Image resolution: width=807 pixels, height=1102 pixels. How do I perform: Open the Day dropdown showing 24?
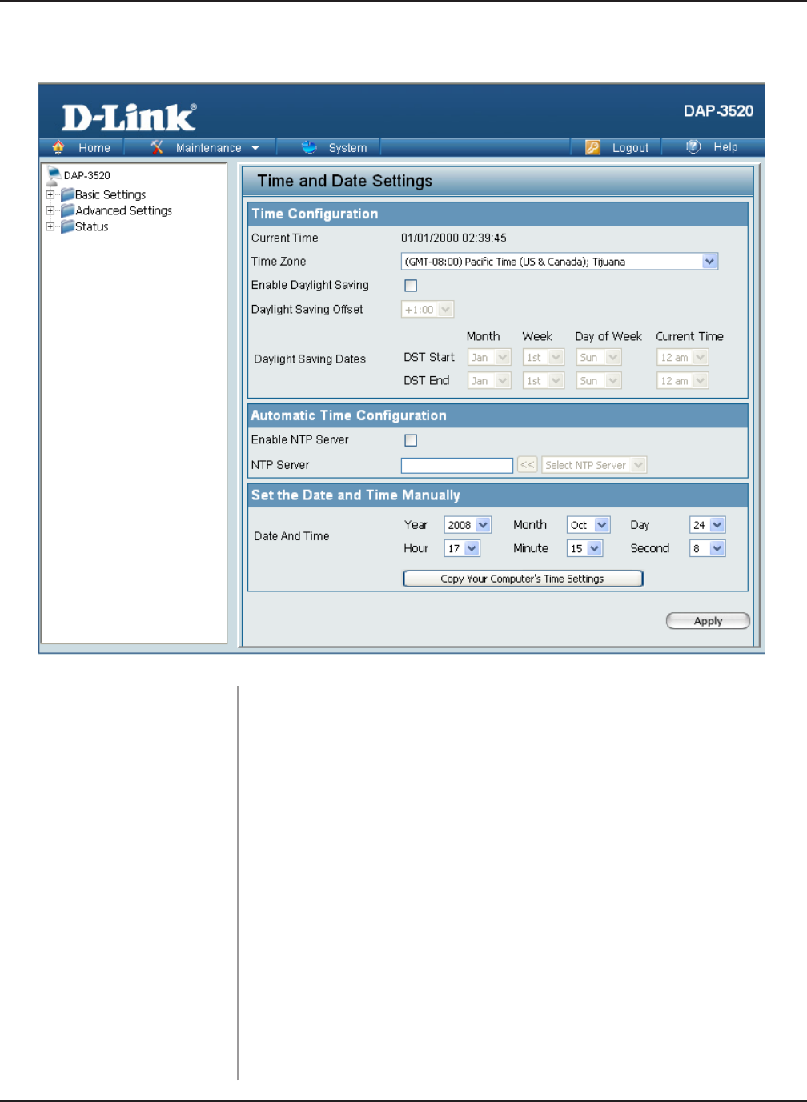708,525
